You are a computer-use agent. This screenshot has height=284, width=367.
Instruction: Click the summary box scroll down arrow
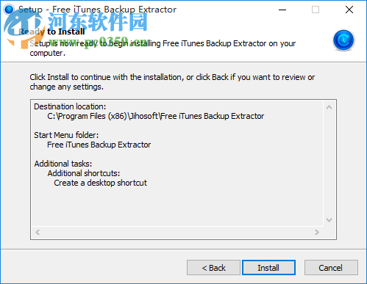[x=329, y=220]
